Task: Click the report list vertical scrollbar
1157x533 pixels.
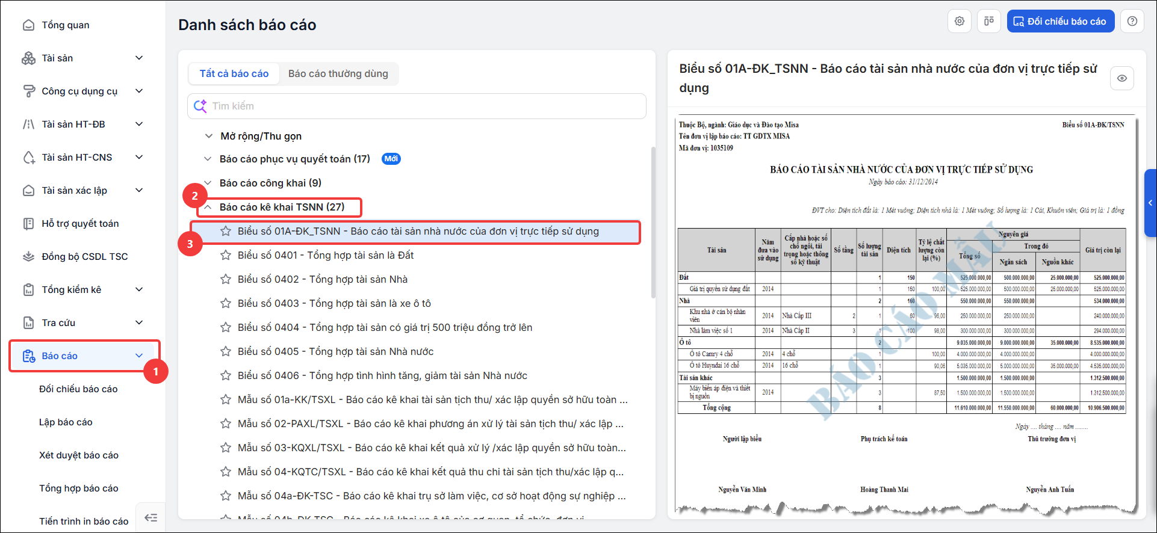Action: [x=653, y=223]
